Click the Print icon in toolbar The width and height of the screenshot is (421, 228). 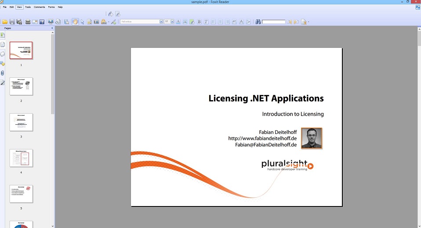[28, 22]
